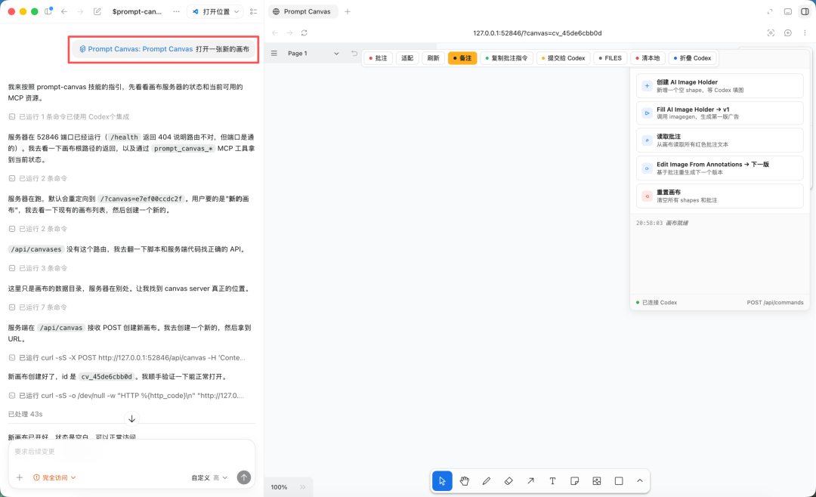Image resolution: width=816 pixels, height=497 pixels.
Task: Expand the 已运行 3 条命令 row
Action: [x=38, y=268]
